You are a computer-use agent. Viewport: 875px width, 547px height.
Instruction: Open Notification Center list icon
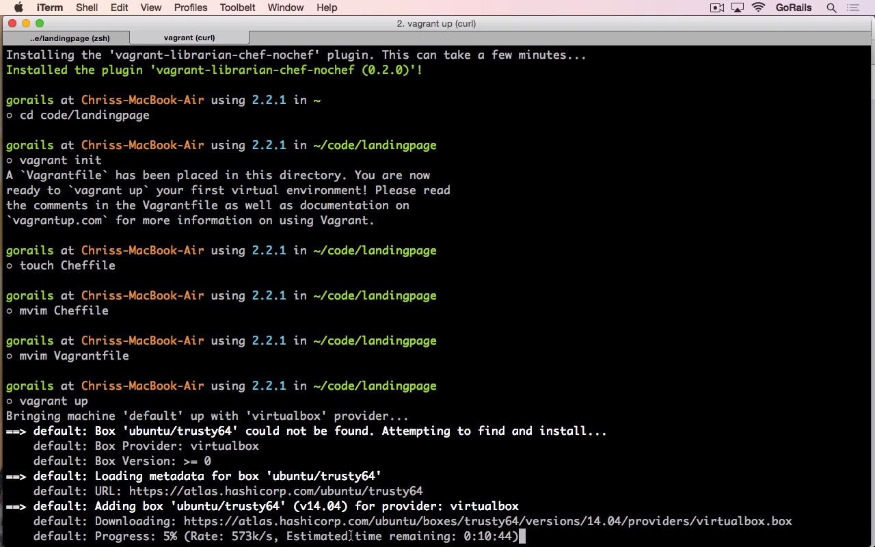point(852,8)
